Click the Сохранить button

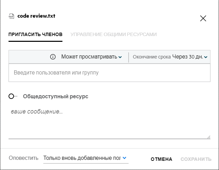196,159
